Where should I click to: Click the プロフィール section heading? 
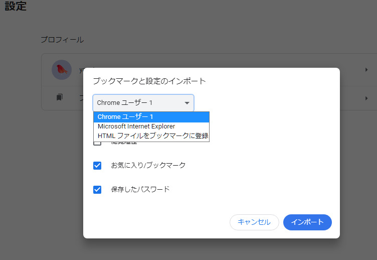62,40
